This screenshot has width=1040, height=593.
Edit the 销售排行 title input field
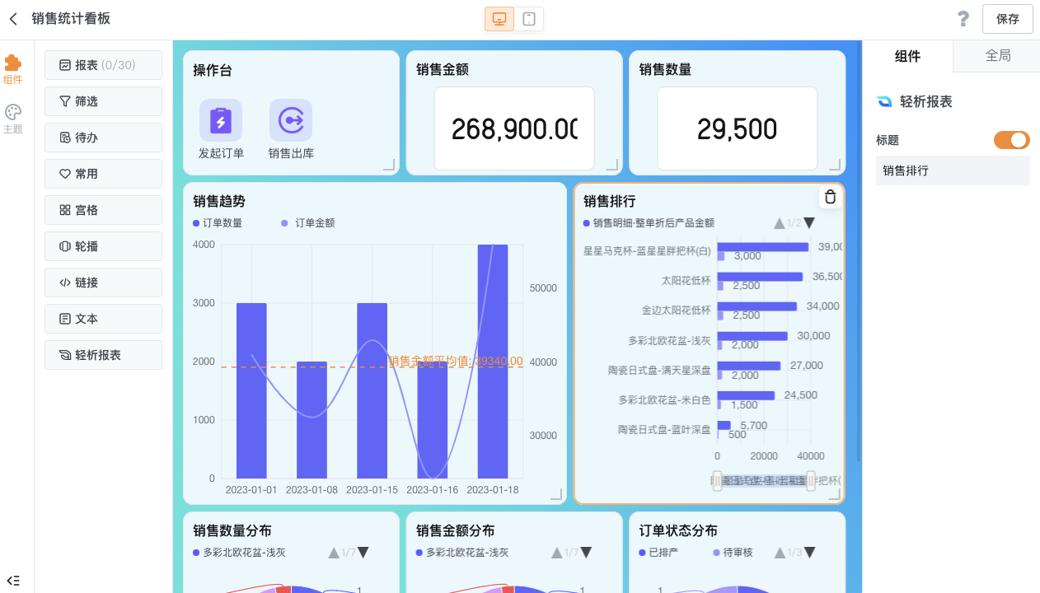tap(953, 170)
